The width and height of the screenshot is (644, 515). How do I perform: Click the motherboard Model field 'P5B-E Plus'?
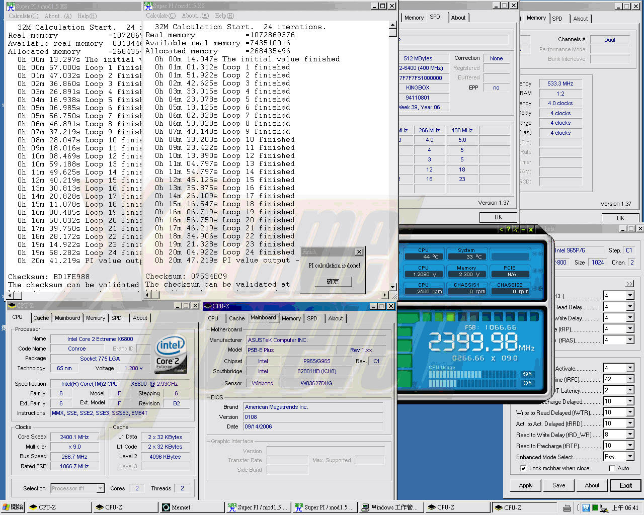coord(291,350)
